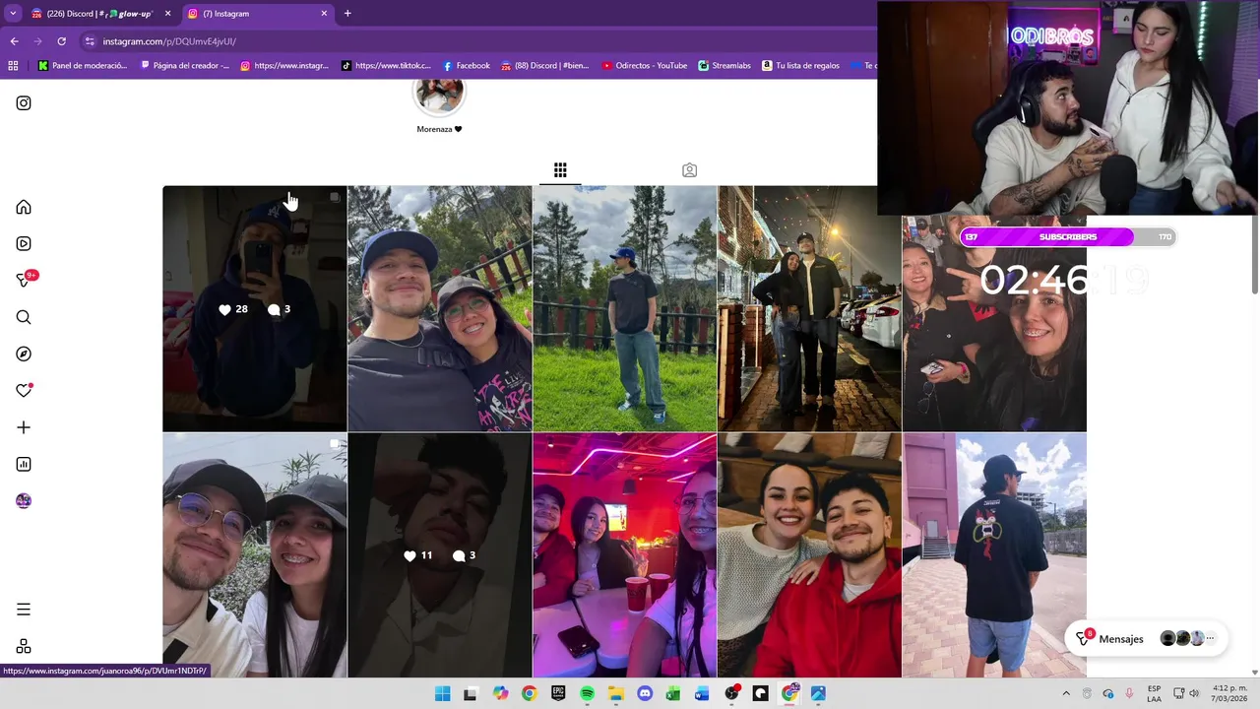Viewport: 1260px width, 709px height.
Task: Open Tu lista de regalos bookmark
Action: pos(800,66)
